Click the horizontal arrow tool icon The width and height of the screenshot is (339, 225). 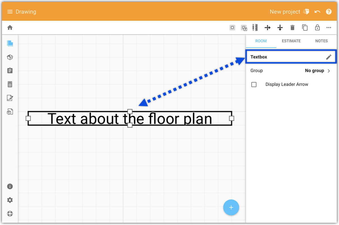coord(268,28)
